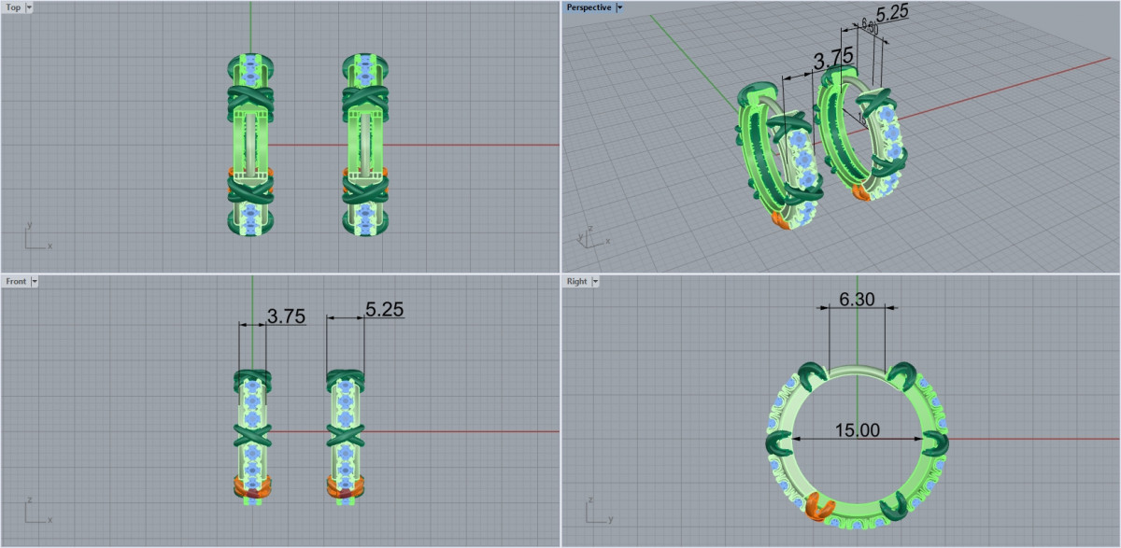
Task: Activate the Perspective viewport title
Action: tap(589, 7)
